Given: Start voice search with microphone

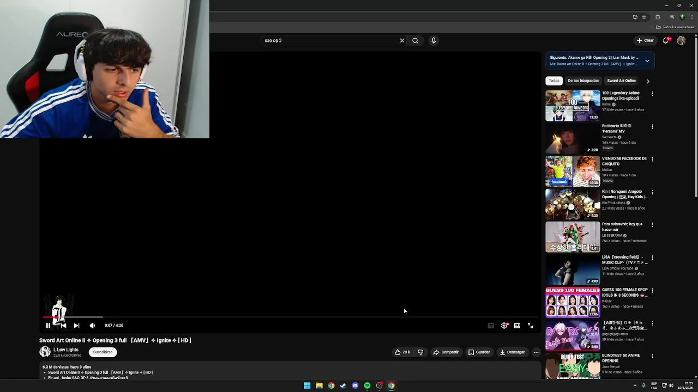Looking at the screenshot, I should 434,40.
